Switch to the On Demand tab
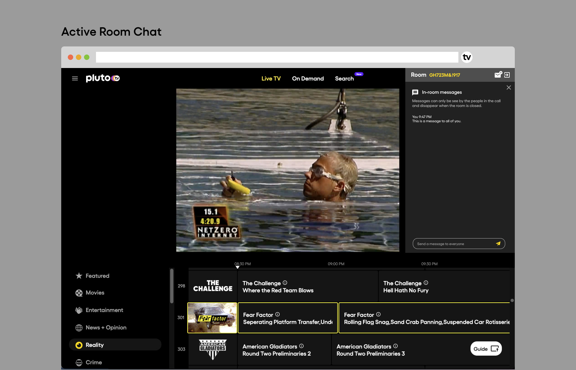Image resolution: width=576 pixels, height=370 pixels. coord(308,78)
